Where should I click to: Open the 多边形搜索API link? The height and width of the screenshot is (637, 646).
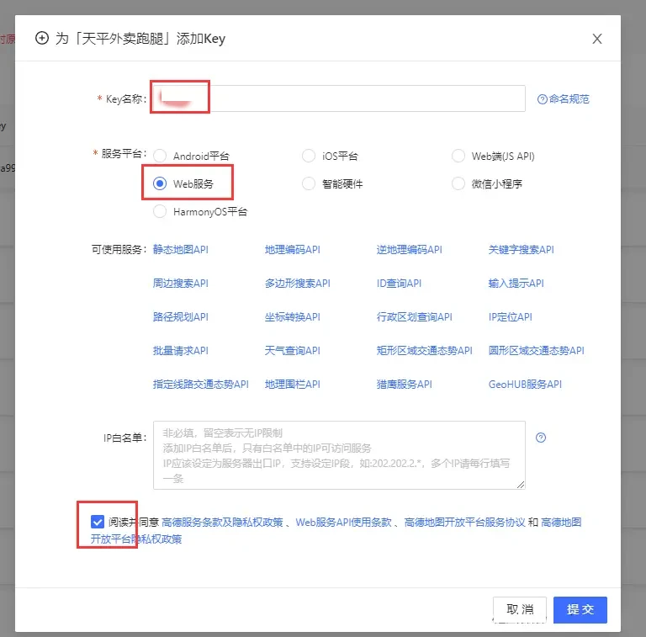point(298,284)
